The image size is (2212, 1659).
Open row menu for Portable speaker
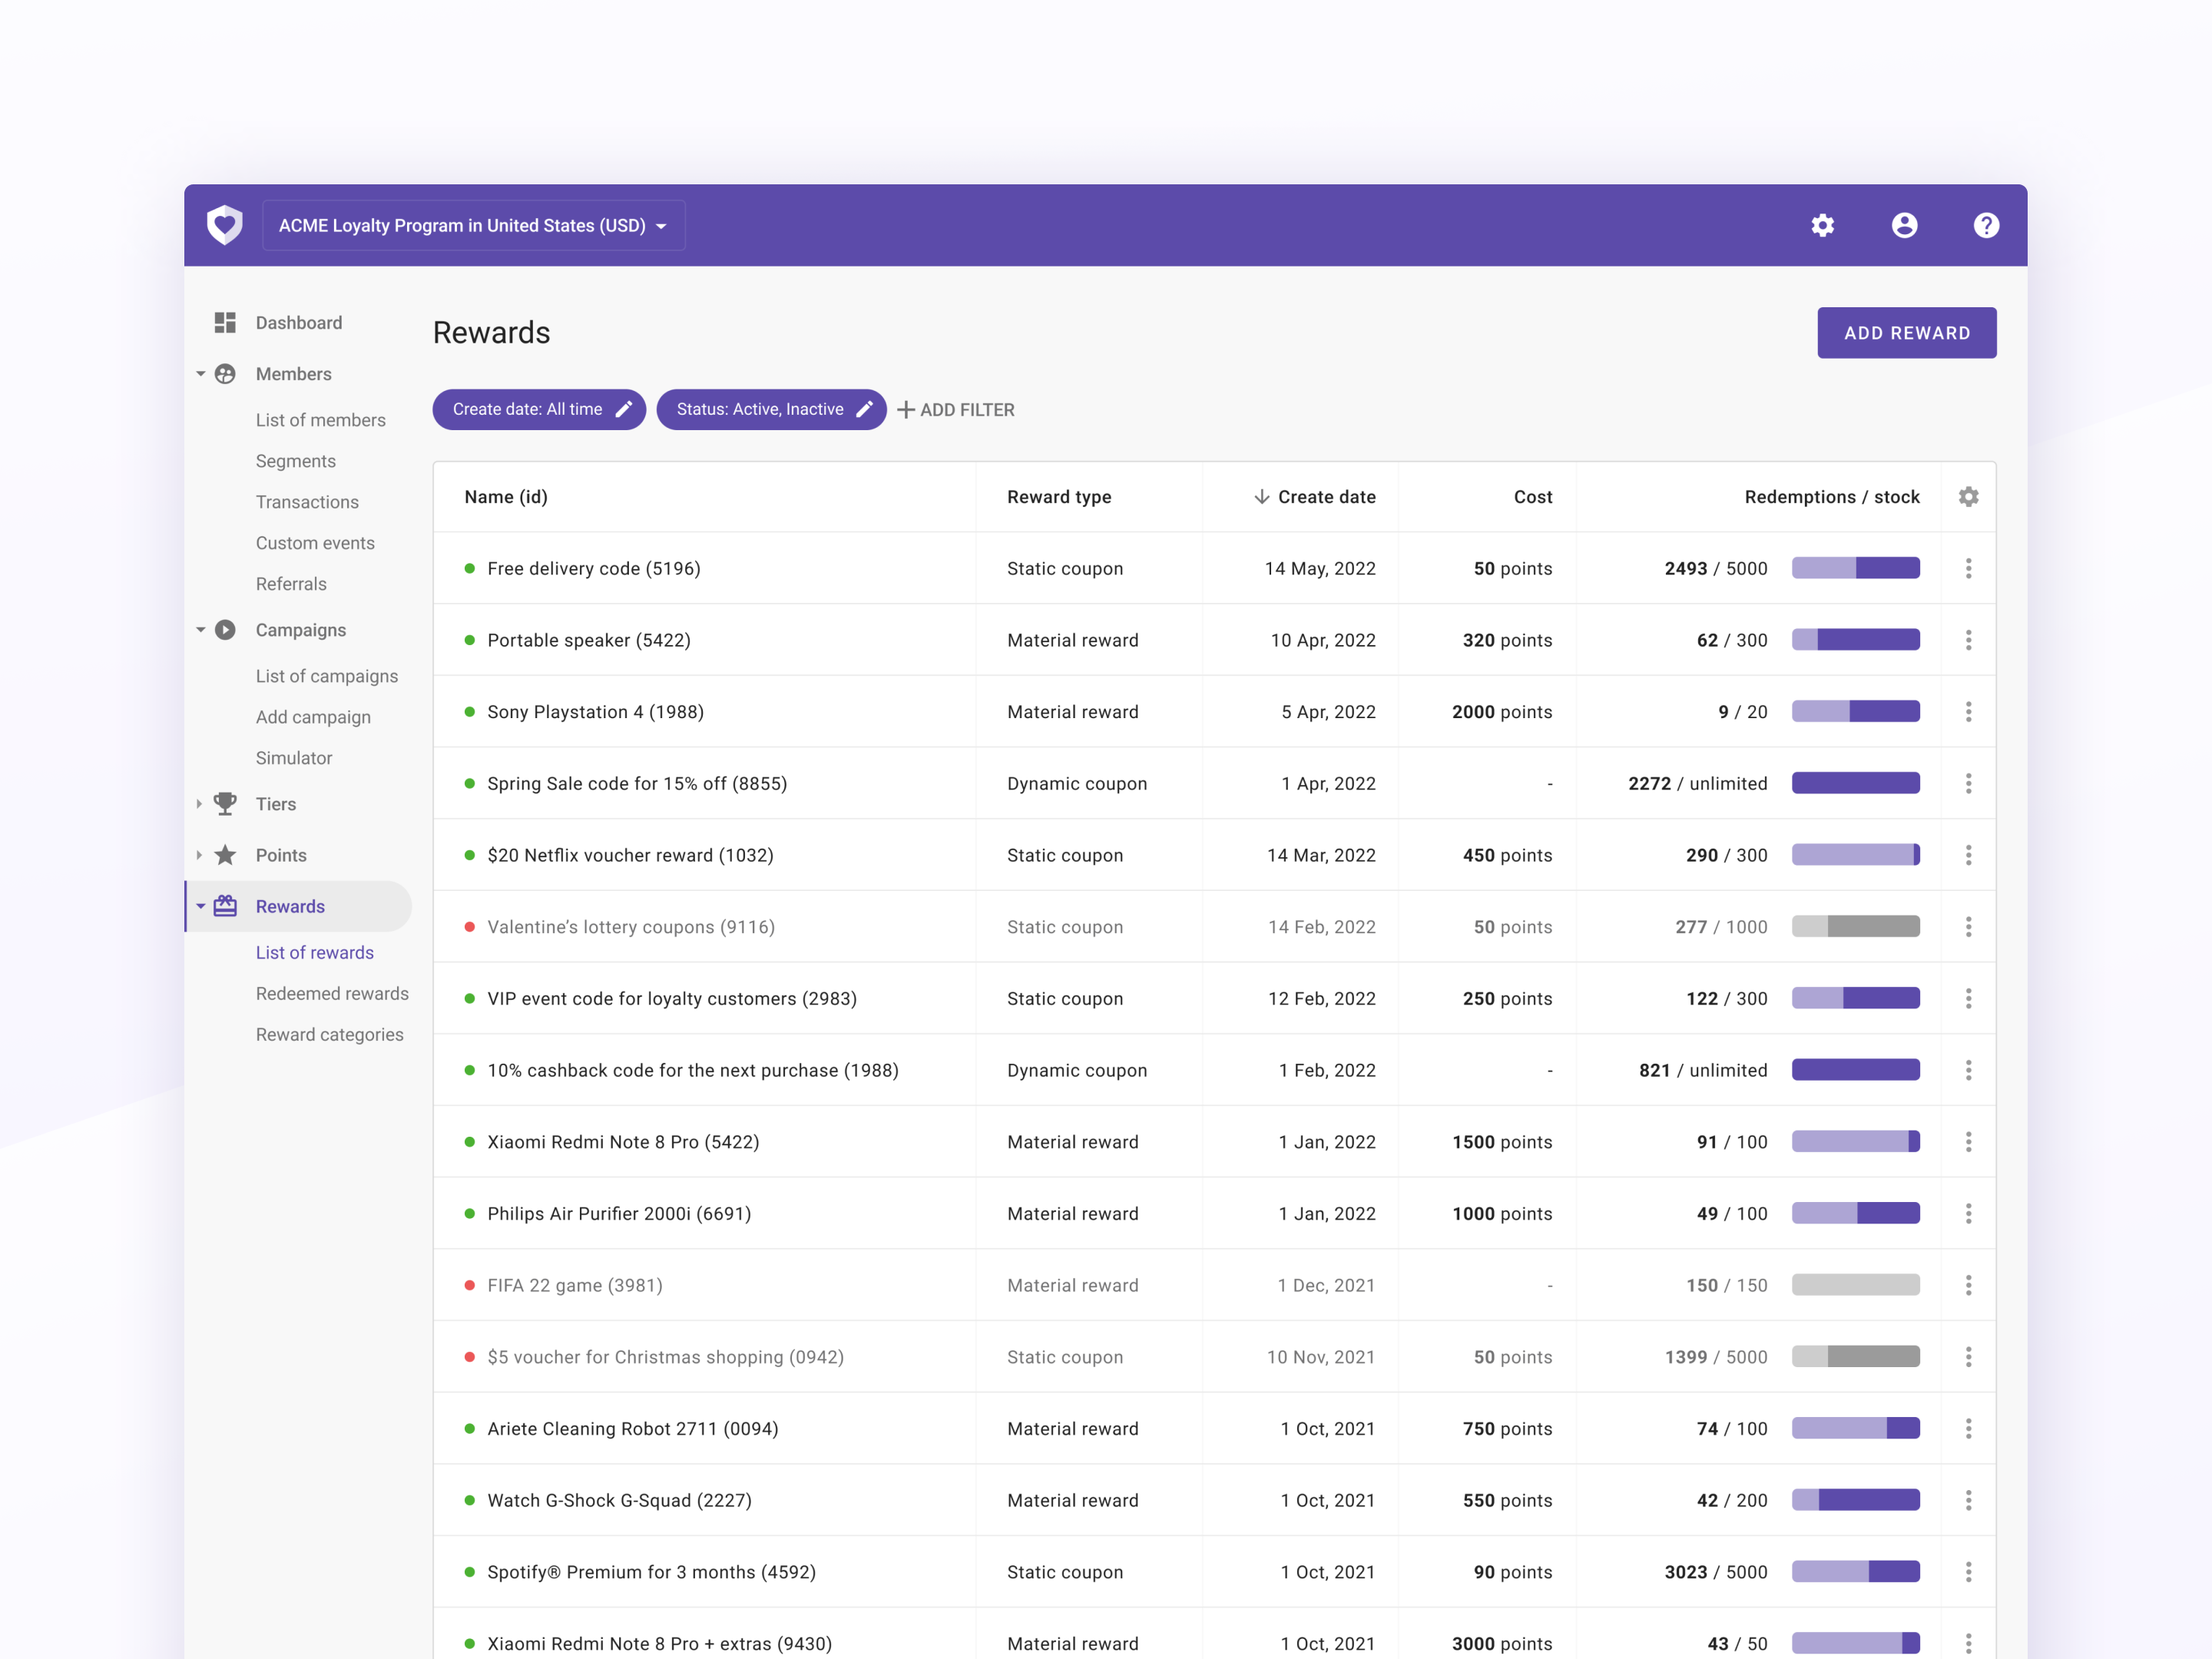(1968, 640)
